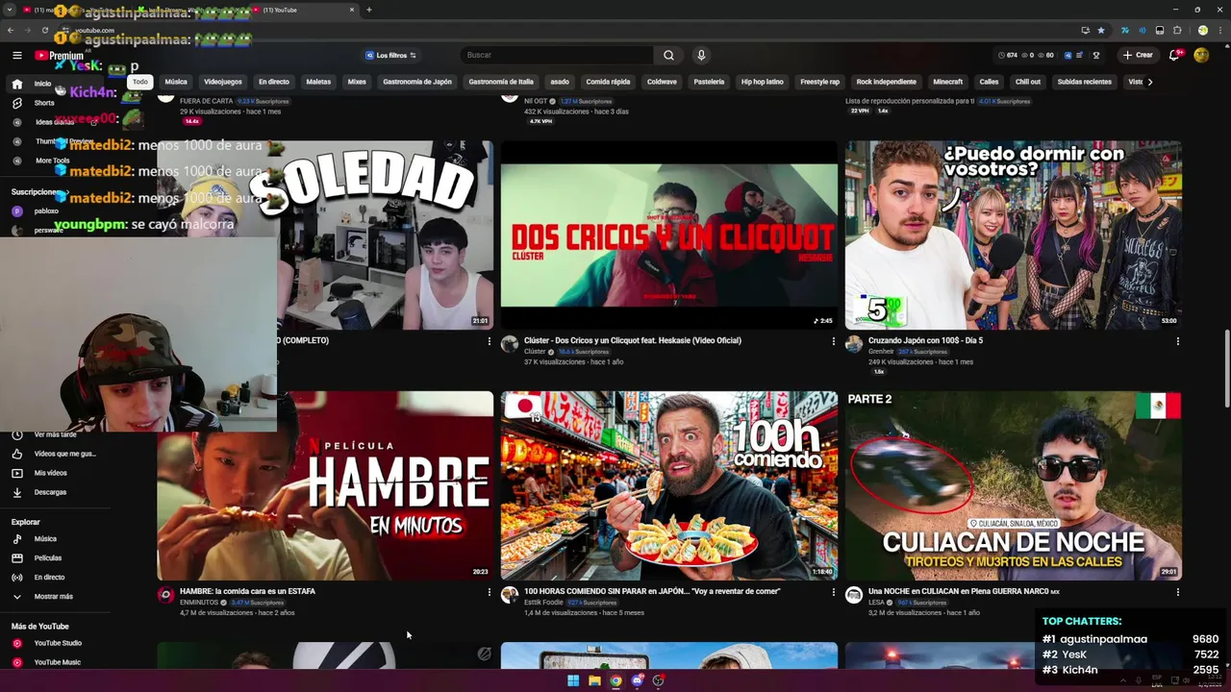Open Shorts in sidebar
This screenshot has width=1231, height=692.
coord(44,103)
